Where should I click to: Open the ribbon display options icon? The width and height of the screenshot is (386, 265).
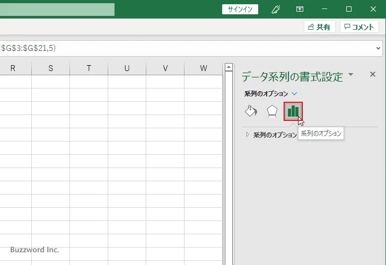pyautogui.click(x=300, y=10)
